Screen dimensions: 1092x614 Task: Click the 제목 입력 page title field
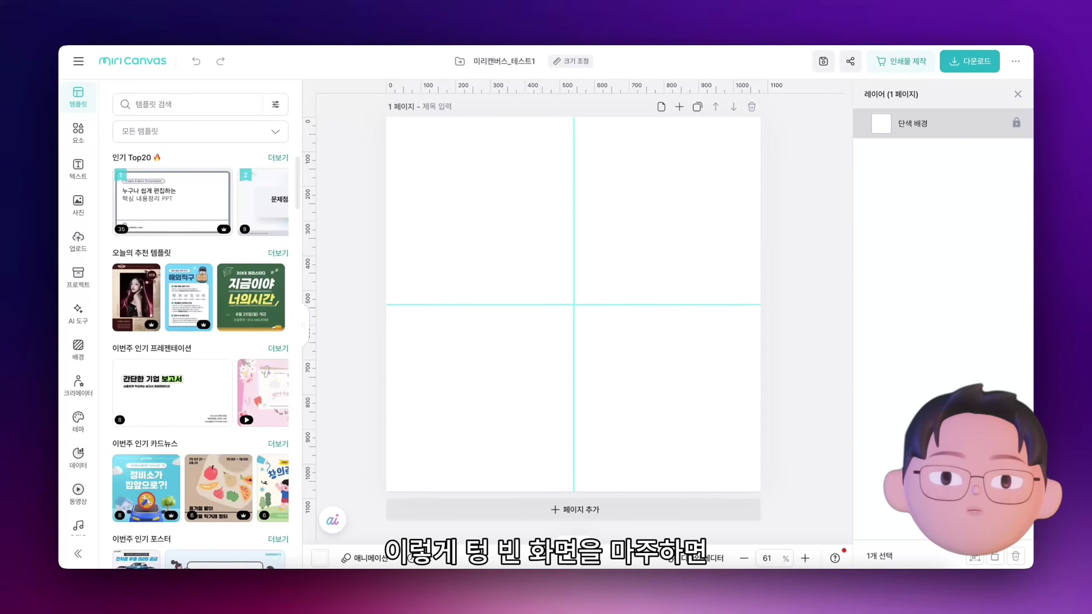click(437, 107)
